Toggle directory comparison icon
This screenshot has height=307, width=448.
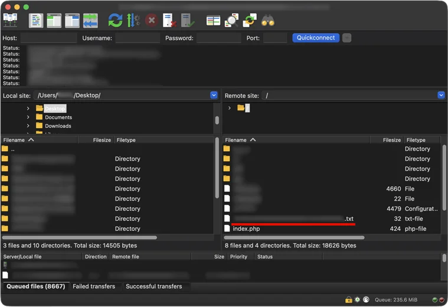[231, 21]
